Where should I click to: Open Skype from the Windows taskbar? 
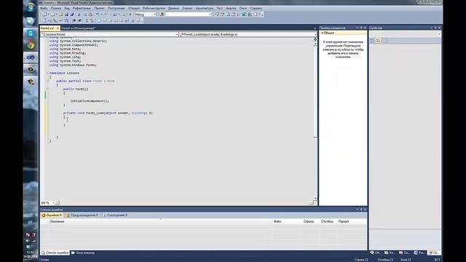31,33
